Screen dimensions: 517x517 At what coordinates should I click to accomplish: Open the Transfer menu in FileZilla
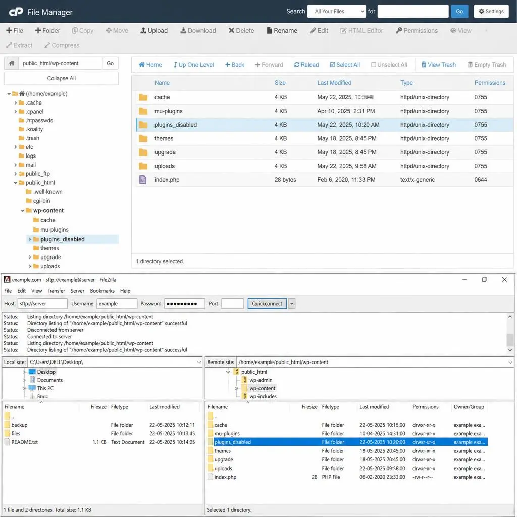click(56, 291)
